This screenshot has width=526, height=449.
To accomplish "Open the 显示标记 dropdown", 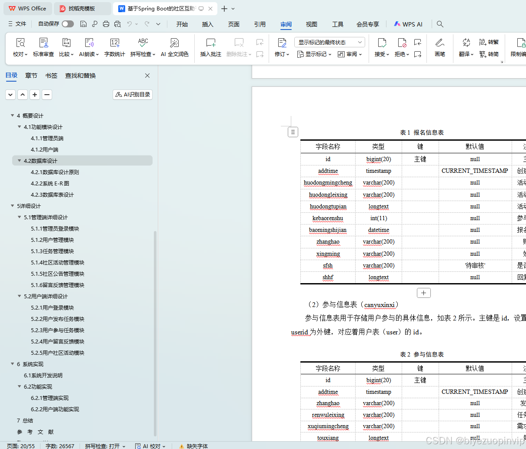I will (314, 54).
